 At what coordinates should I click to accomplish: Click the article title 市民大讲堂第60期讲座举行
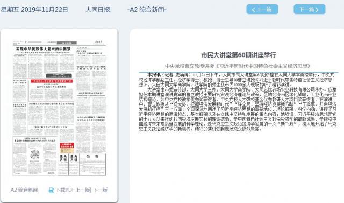pyautogui.click(x=239, y=55)
